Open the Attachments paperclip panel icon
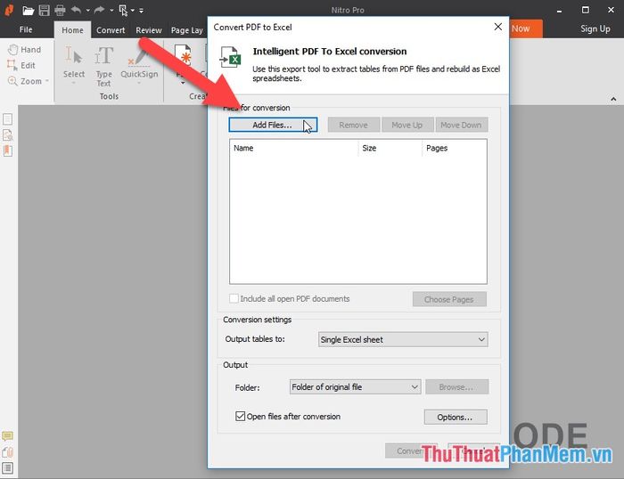This screenshot has height=479, width=624. 7,452
